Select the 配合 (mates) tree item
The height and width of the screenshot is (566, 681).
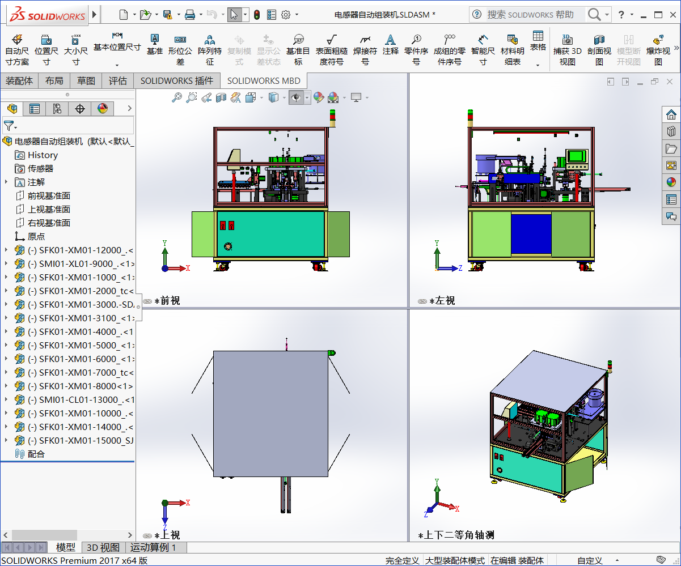pos(29,454)
